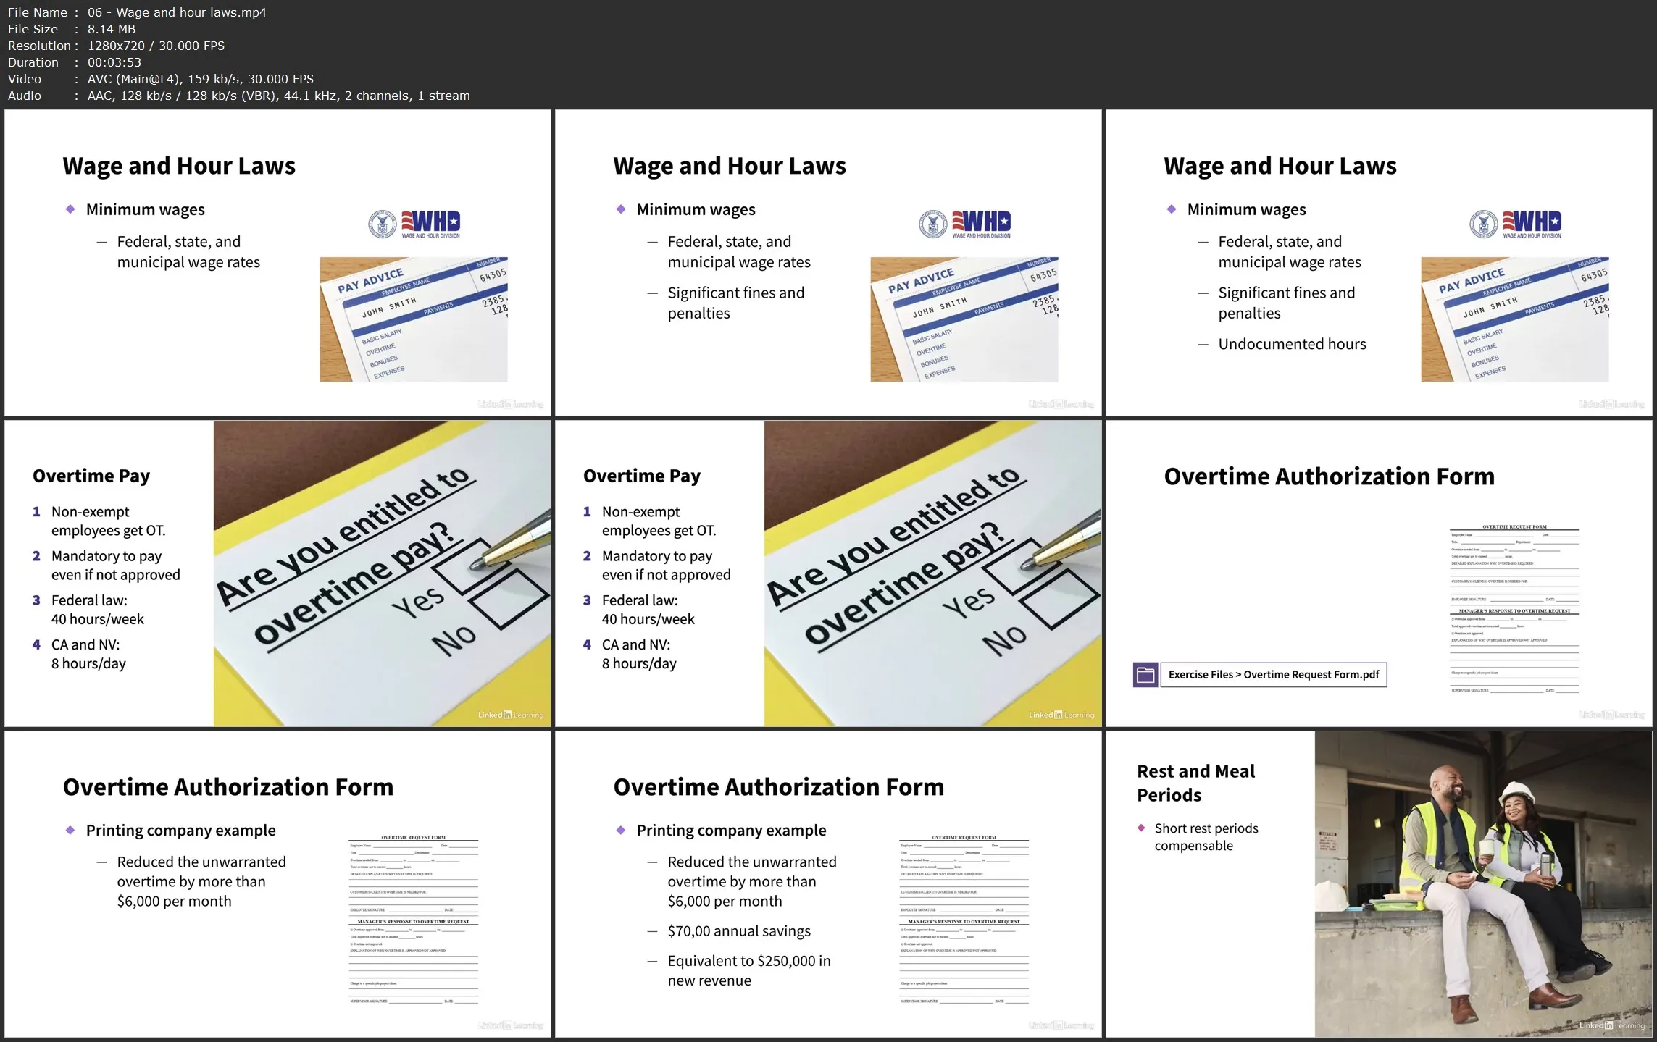Select the file name '06 - Wage and hour laws.mp4'
Viewport: 1657px width, 1042px height.
pyautogui.click(x=177, y=12)
